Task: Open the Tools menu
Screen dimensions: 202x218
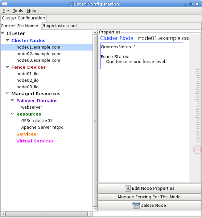Action: (x=18, y=11)
